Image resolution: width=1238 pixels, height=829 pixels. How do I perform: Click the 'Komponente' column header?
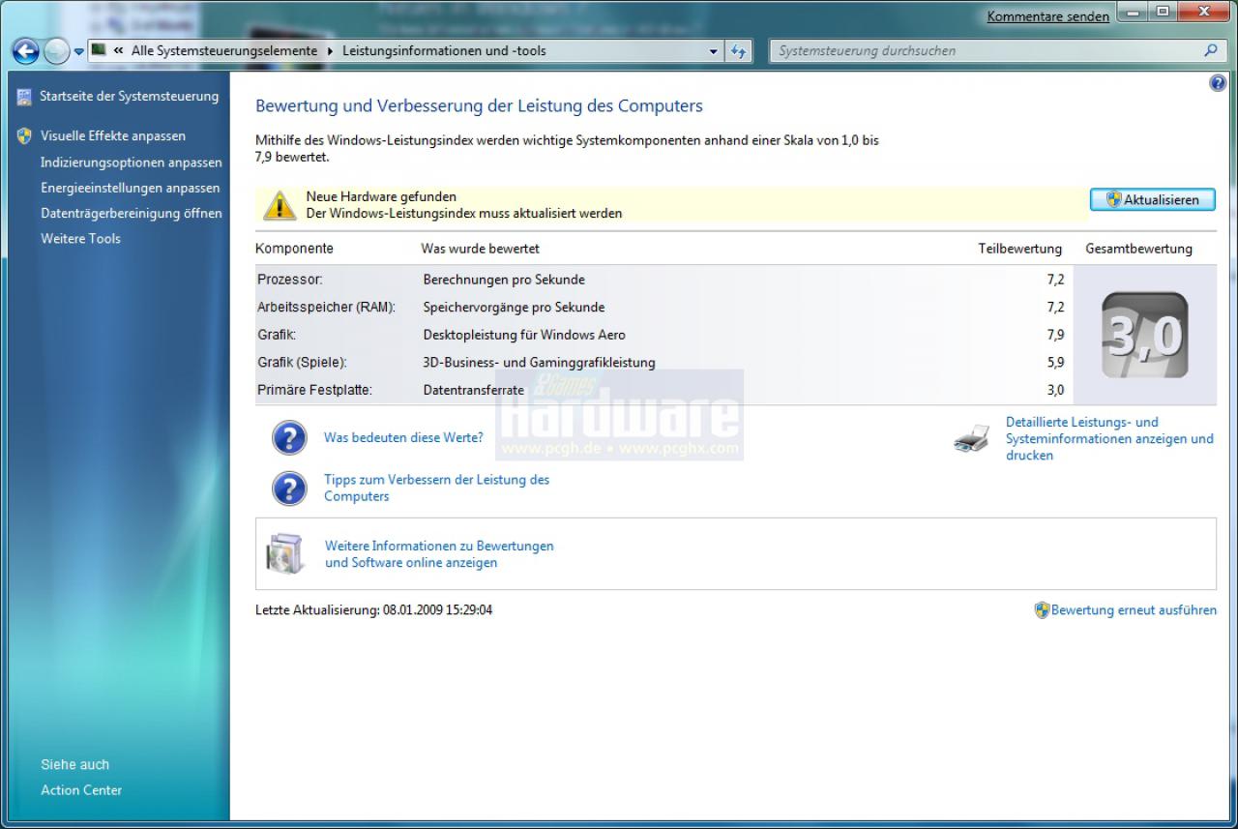tap(294, 249)
